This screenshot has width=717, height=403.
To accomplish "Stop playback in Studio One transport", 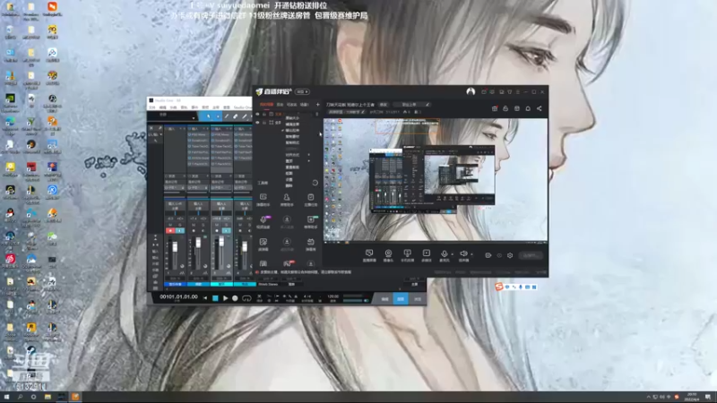I will click(x=215, y=298).
